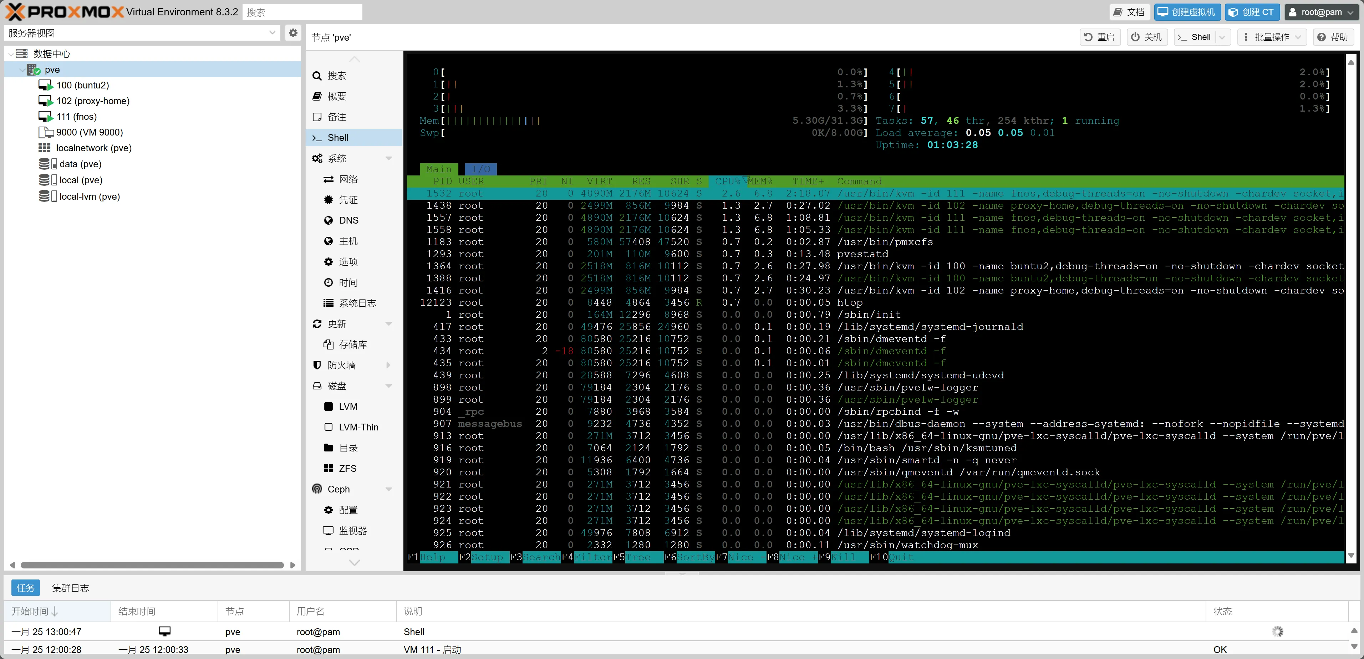Collapse the 系统 section arrow

click(x=389, y=158)
